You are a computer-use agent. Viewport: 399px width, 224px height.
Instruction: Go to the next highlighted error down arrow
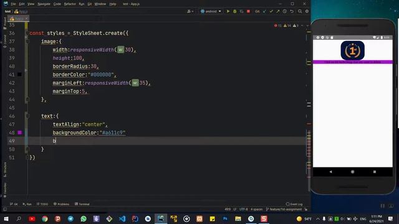307,26
